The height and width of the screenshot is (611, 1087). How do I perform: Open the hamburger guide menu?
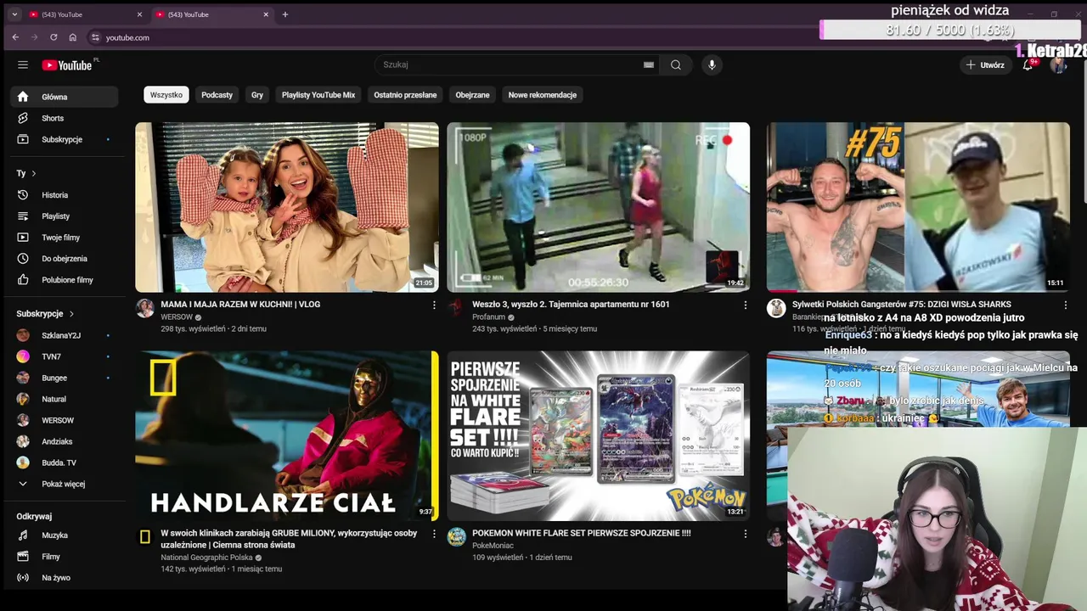(x=23, y=64)
